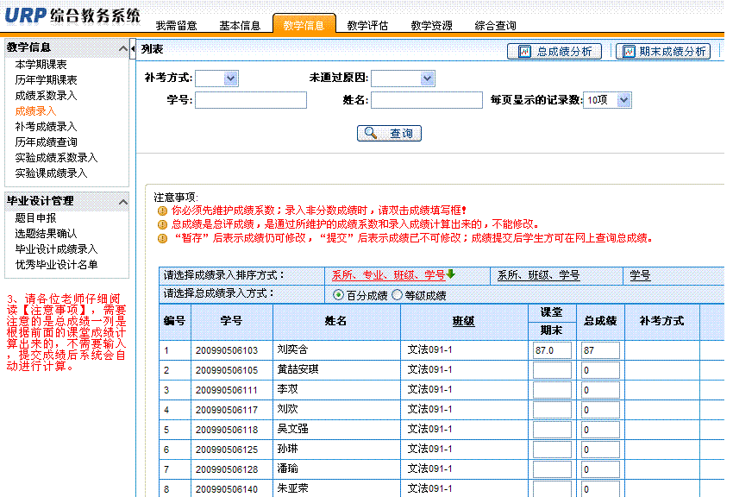Click the sidebar hide arrow beside 列表
Image resolution: width=733 pixels, height=497 pixels.
pos(133,48)
